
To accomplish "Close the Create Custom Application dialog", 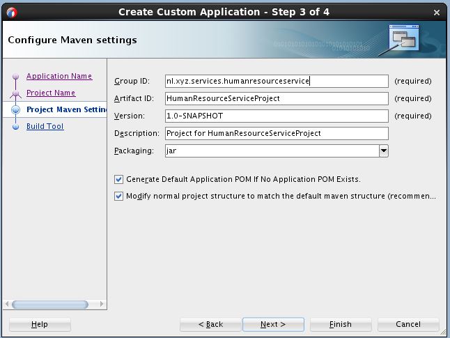I will click(x=437, y=12).
